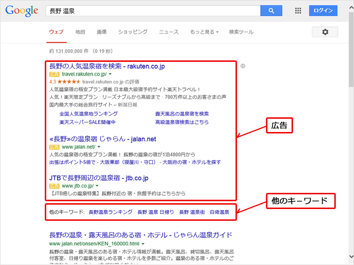Open link 出張はポイント5倍で
Viewport: 354px width, 265px height.
(72, 162)
